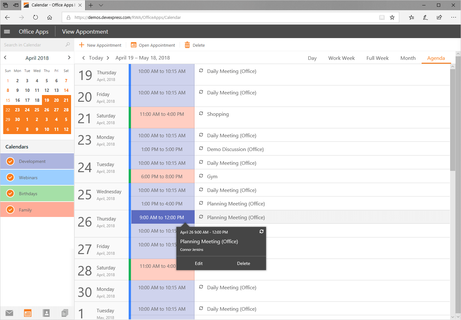
Task: Click Delete in the appointment tooltip
Action: (x=244, y=263)
